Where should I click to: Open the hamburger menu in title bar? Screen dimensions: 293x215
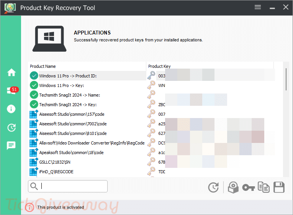258,7
